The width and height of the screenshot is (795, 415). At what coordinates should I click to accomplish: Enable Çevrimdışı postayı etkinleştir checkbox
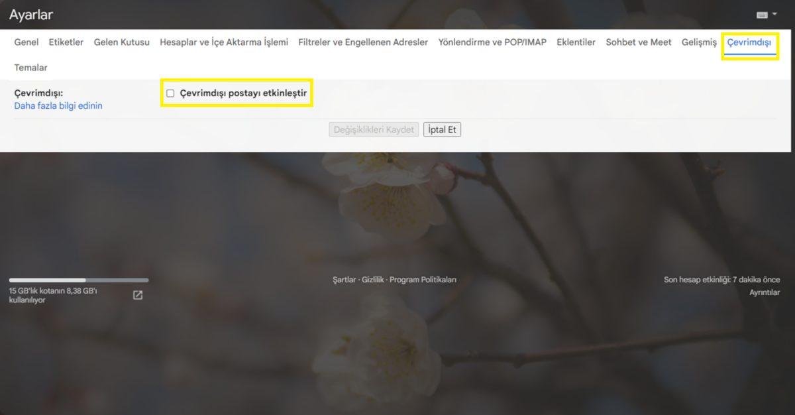[x=170, y=93]
